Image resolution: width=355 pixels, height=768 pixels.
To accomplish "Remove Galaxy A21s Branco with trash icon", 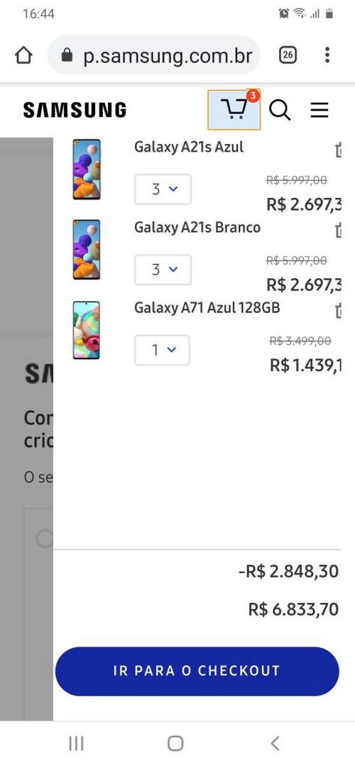I will click(x=339, y=231).
